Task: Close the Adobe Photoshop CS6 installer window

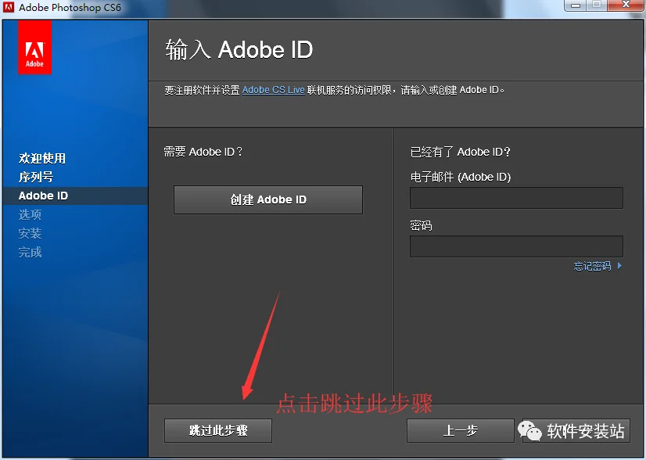Action: [626, 5]
